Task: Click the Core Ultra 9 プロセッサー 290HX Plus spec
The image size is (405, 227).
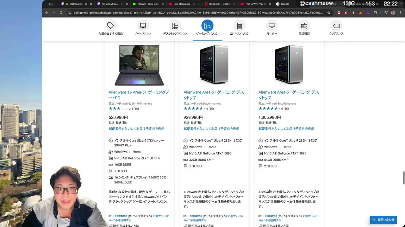Action: pyautogui.click(x=139, y=143)
